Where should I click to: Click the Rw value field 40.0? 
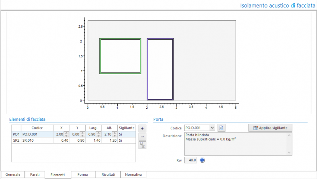coord(191,160)
